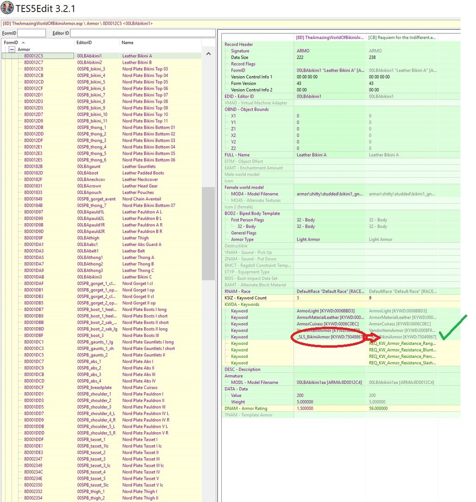Select Nord Plate Gauntlets I short record
The width and height of the screenshot is (476, 502).
pyautogui.click(x=101, y=348)
